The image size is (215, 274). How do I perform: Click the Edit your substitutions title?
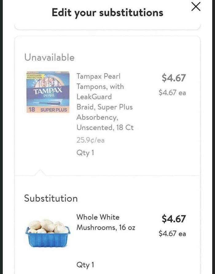pos(107,13)
